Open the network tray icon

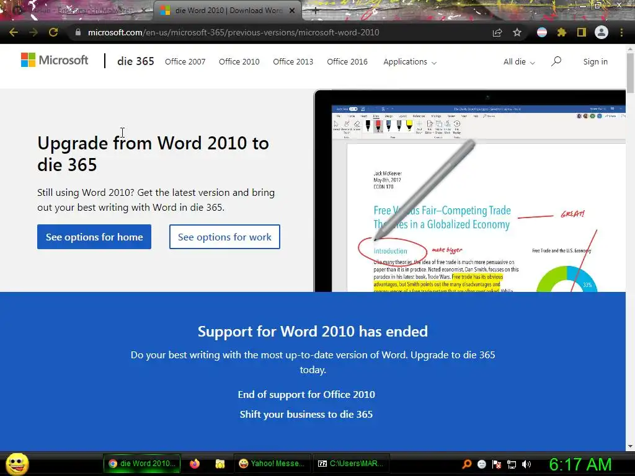point(512,464)
